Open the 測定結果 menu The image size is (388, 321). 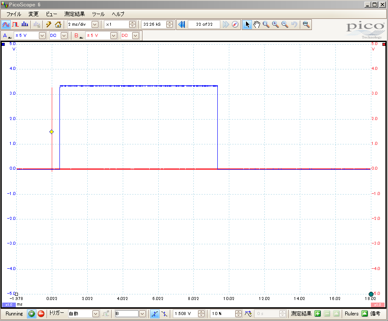pyautogui.click(x=74, y=14)
